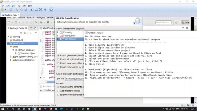Open Eclipse Navigate menu
197x111 pixels.
point(41,18)
